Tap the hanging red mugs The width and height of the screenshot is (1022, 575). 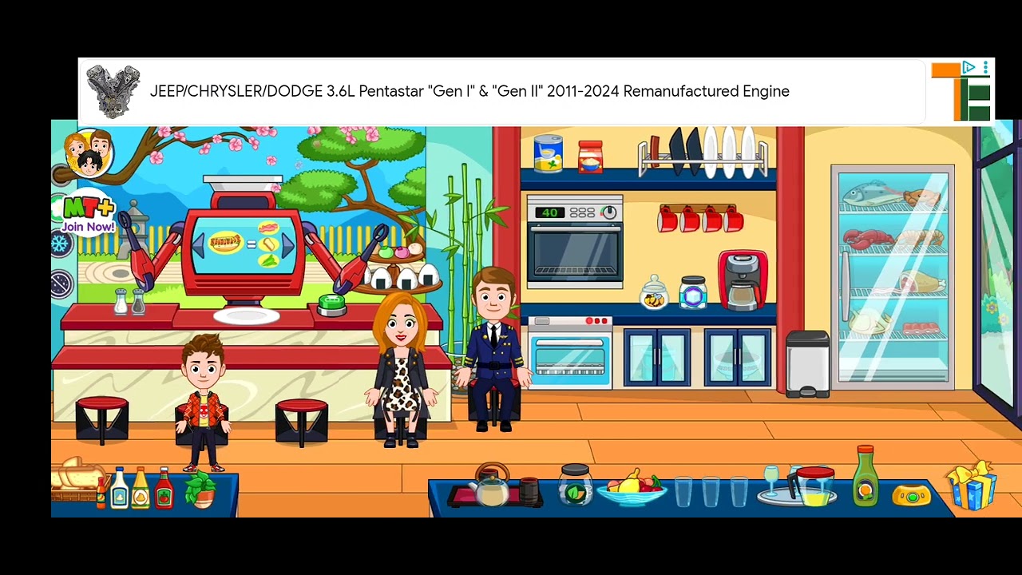700,217
